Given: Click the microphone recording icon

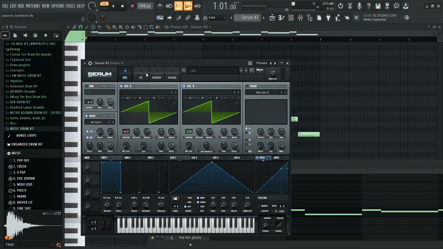Looking at the screenshot, I should [359, 6].
